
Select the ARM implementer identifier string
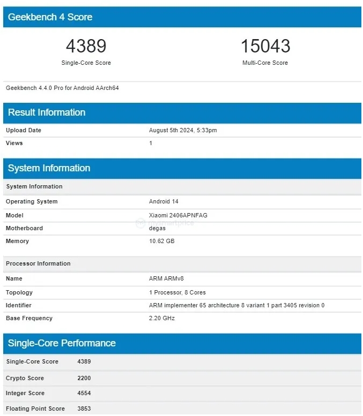click(236, 305)
